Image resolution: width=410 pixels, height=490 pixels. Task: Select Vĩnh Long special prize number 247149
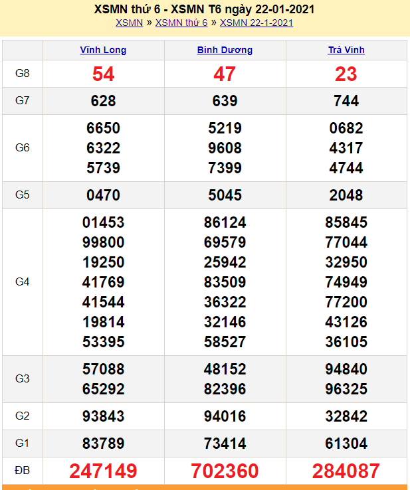point(103,471)
